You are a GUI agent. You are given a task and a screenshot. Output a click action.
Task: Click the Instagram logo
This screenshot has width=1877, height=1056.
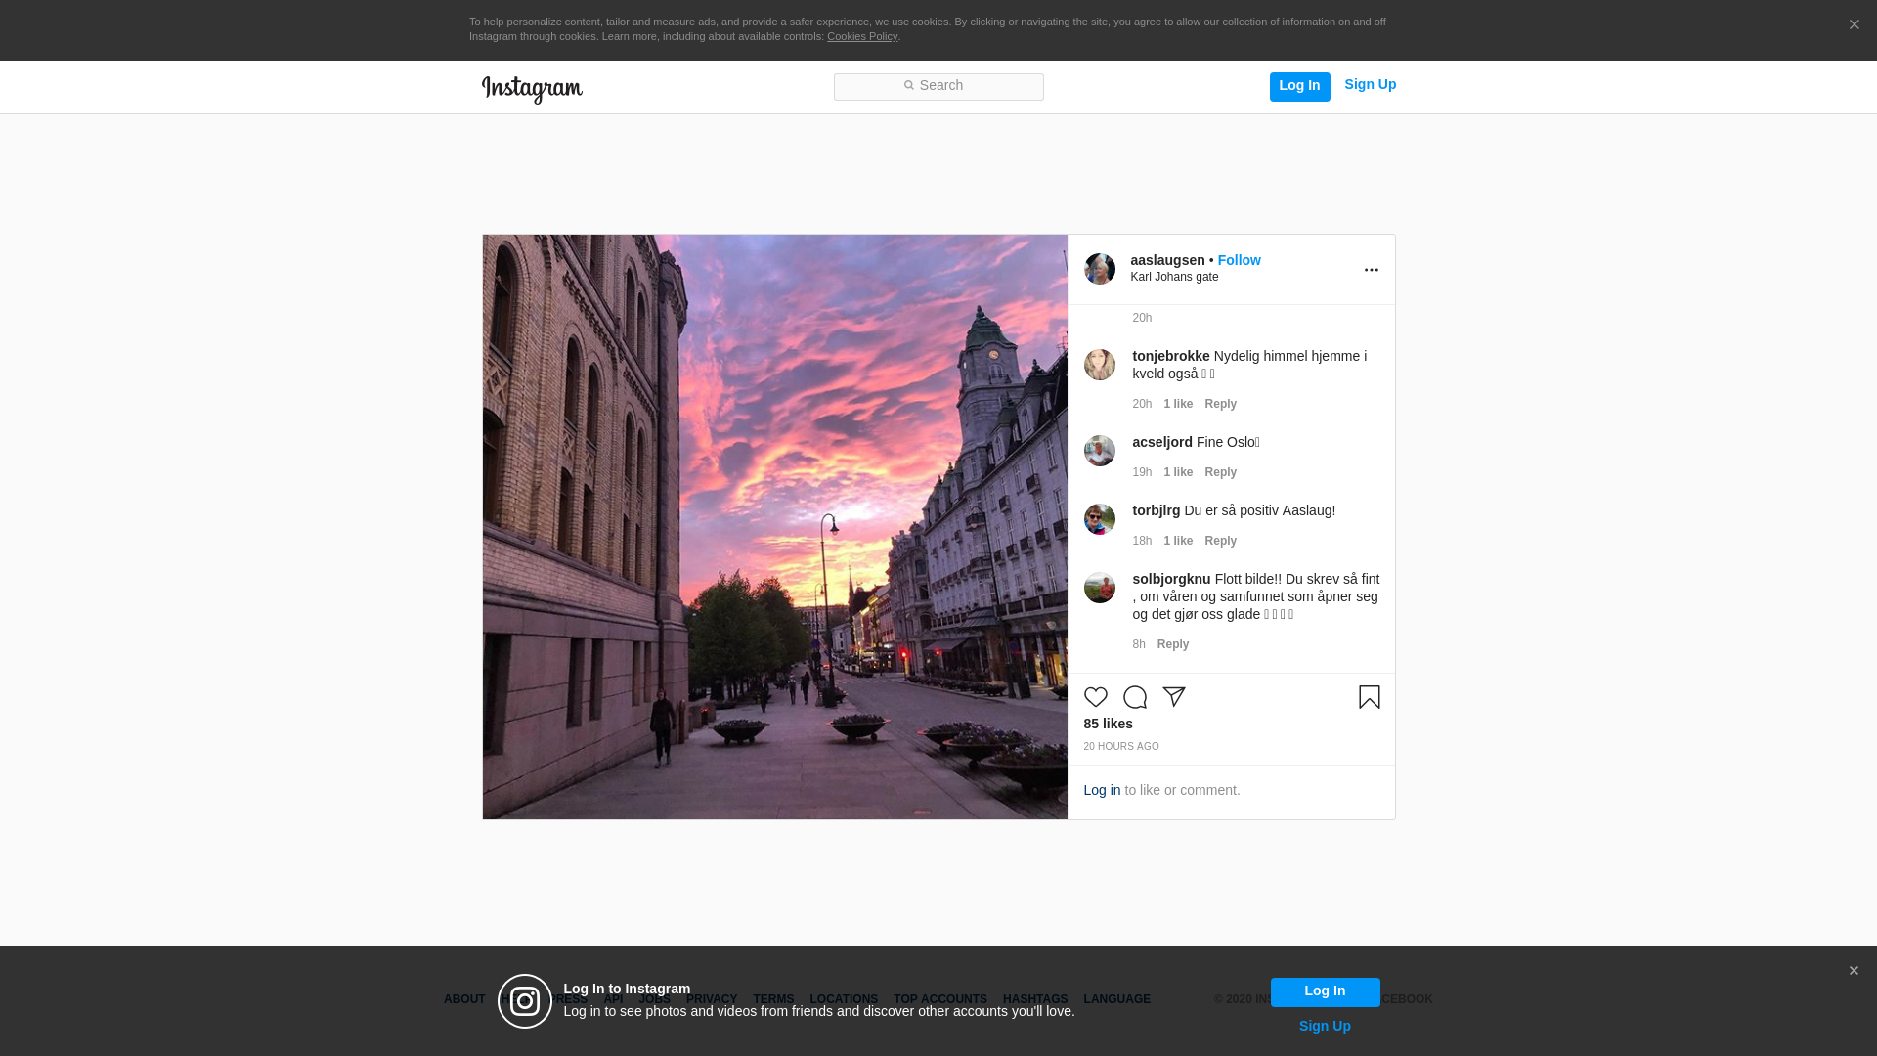(532, 89)
